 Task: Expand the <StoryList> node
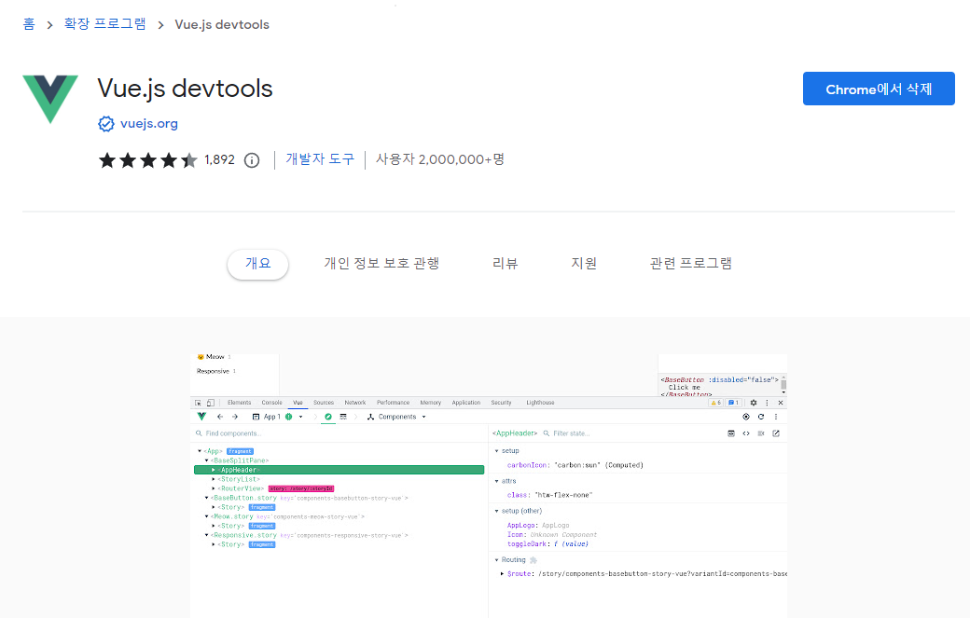[x=214, y=479]
